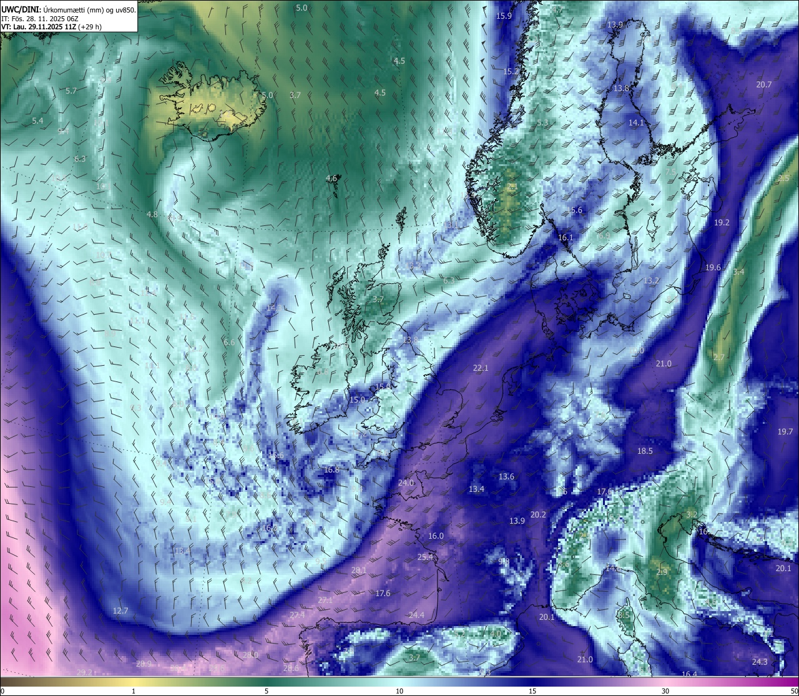Click the 13.4 value label

point(476,489)
